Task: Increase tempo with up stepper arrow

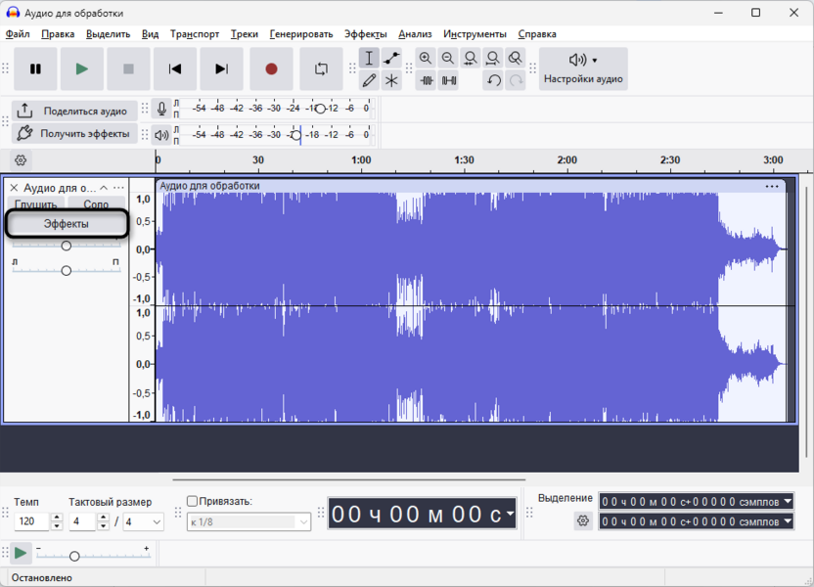Action: [57, 518]
